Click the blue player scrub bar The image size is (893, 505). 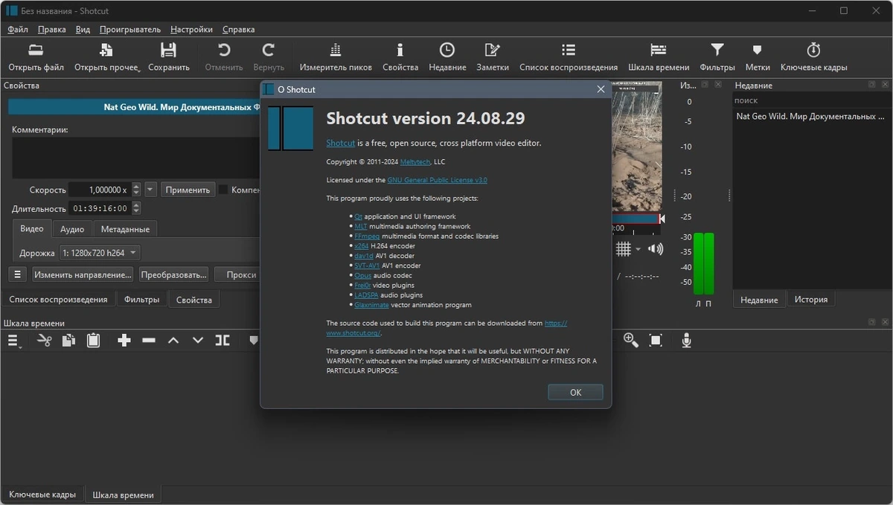(x=634, y=219)
